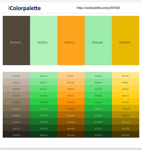Select the mint green #afefba swatch
The height and width of the screenshot is (150, 142).
pyautogui.click(x=44, y=41)
